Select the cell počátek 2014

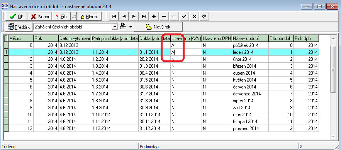pyautogui.click(x=250, y=45)
